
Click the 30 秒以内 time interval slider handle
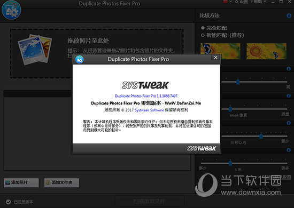pyautogui.click(x=261, y=136)
